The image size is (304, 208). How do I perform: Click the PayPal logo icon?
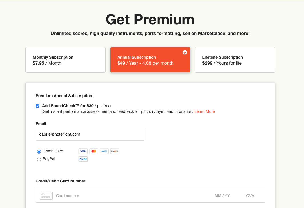tap(83, 159)
